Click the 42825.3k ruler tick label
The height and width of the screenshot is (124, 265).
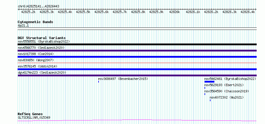[x=47, y=12]
